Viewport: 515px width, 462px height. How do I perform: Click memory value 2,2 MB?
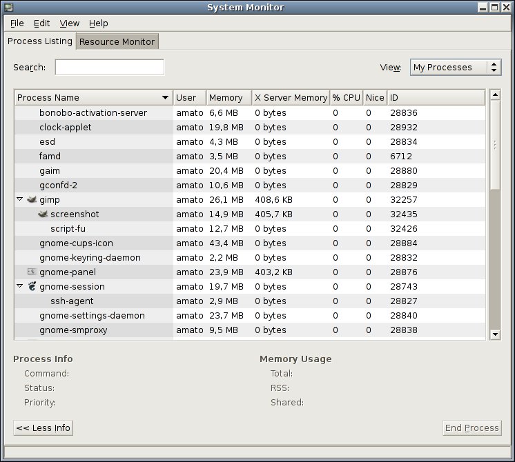tap(224, 258)
